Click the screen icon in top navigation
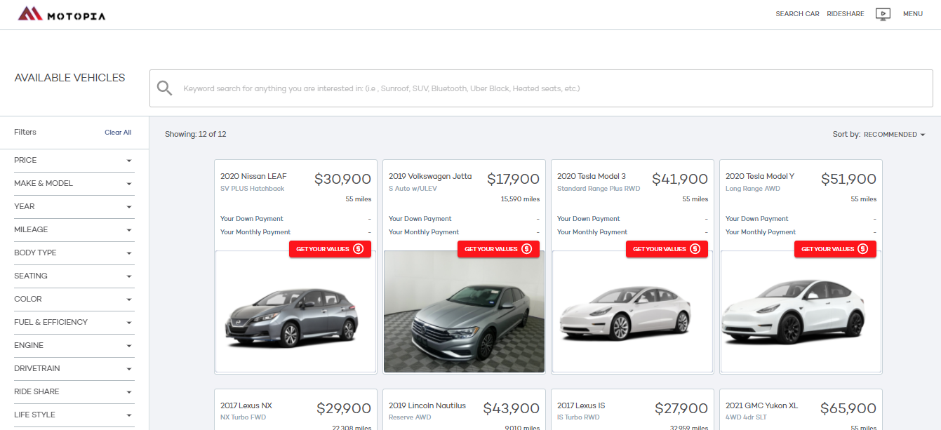Viewport: 941px width, 430px height. (x=883, y=14)
